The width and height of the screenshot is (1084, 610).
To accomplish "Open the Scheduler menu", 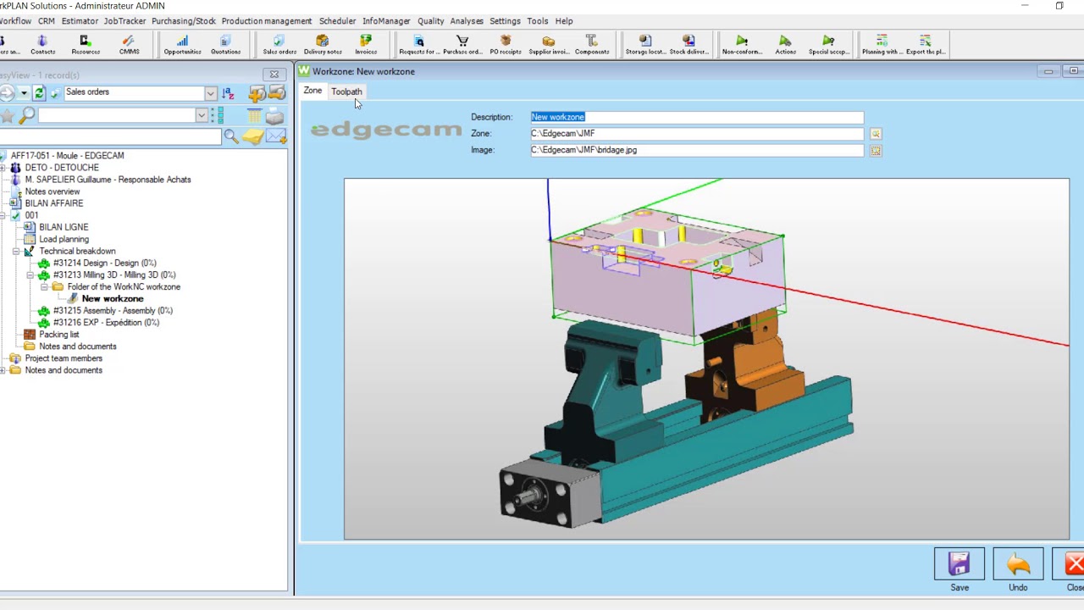I will pos(337,20).
